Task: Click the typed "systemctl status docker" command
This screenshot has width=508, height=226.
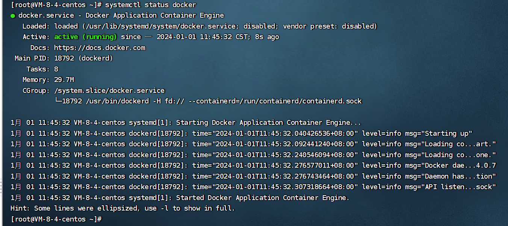Action: pyautogui.click(x=150, y=5)
